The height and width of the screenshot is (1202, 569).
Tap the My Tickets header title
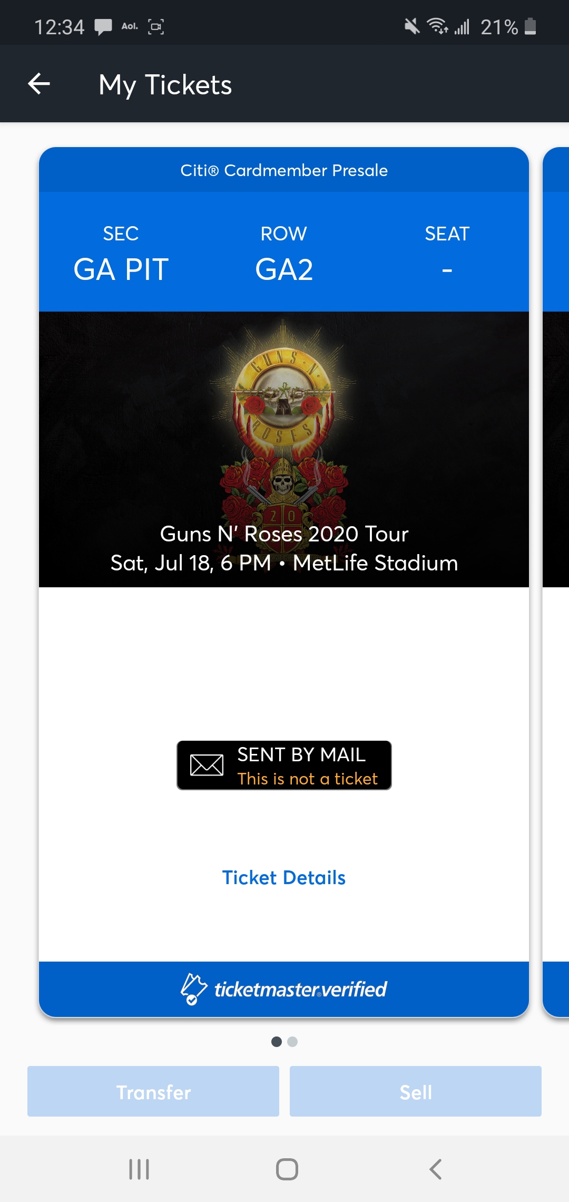pos(165,84)
